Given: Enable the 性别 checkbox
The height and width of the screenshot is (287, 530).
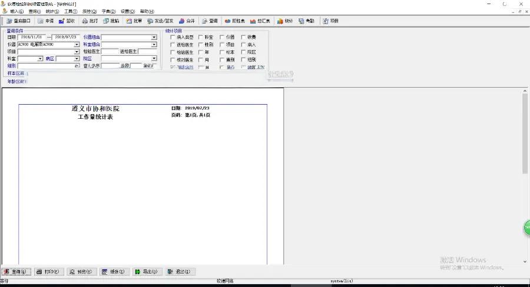Looking at the screenshot, I should [200, 45].
